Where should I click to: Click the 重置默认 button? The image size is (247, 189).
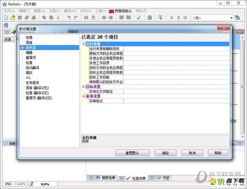click(x=133, y=153)
